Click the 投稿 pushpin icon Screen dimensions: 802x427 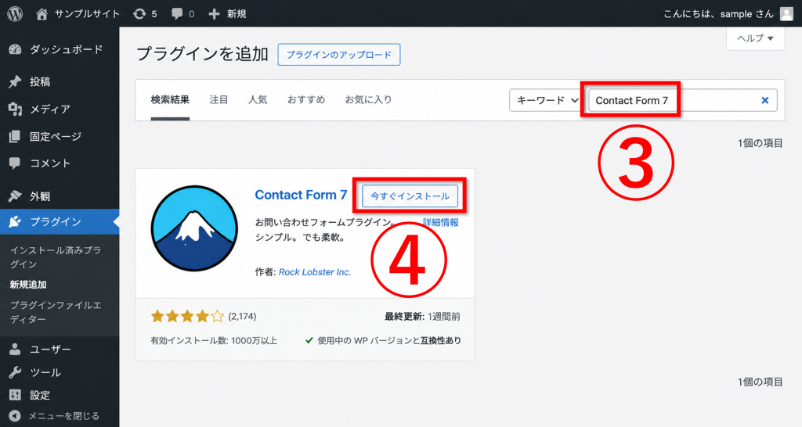click(16, 81)
